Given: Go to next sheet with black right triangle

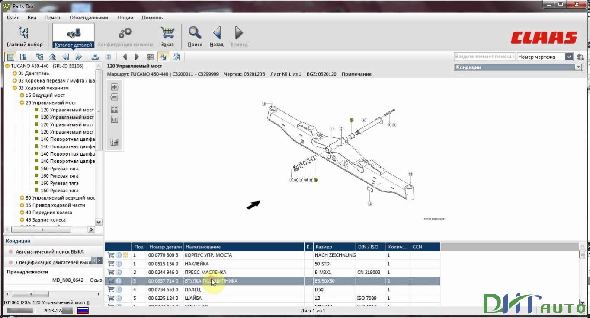Looking at the screenshot, I should (x=137, y=57).
